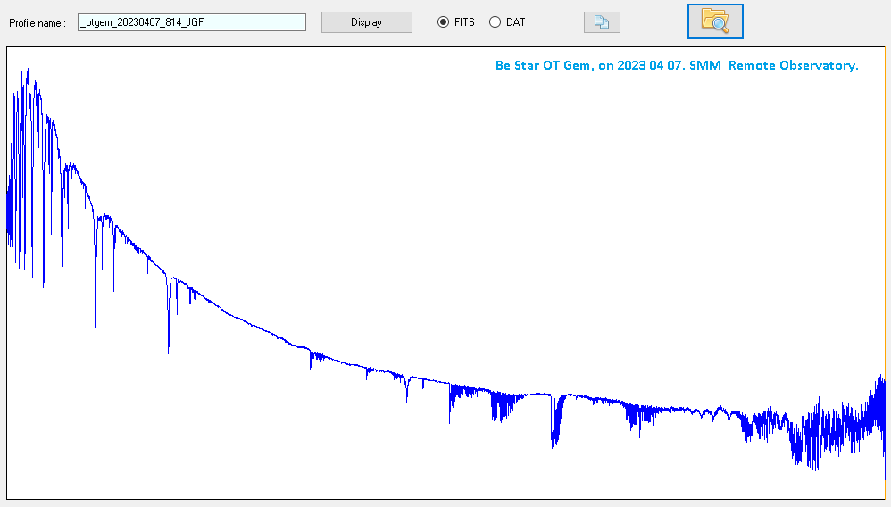Click the Be Star OT Gem plot title

pyautogui.click(x=676, y=66)
